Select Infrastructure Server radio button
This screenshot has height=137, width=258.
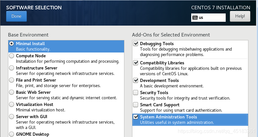pos(12,68)
